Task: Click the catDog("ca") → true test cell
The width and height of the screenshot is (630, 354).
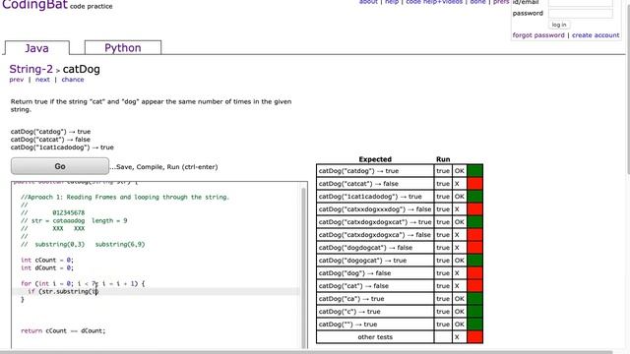Action: click(375, 299)
